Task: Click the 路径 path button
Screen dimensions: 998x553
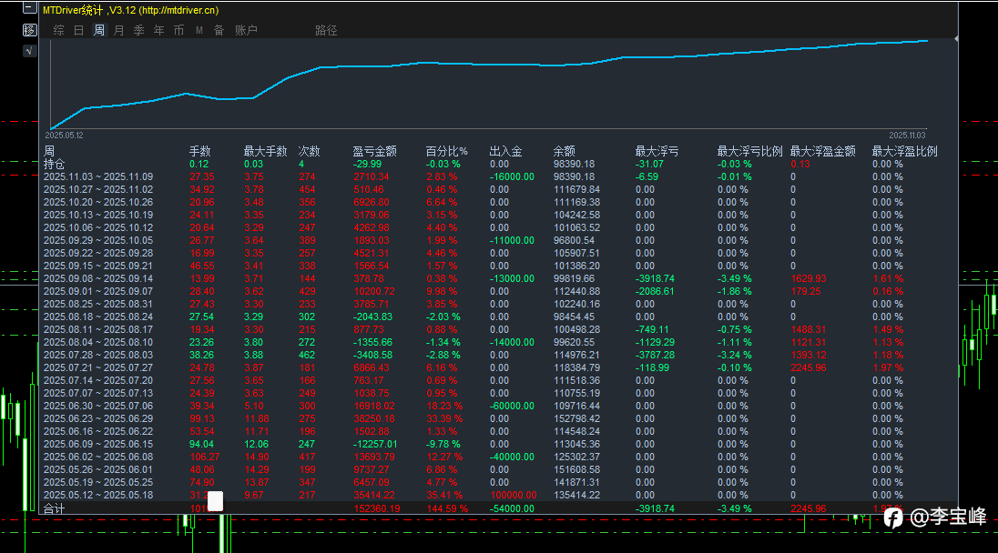Action: tap(326, 30)
